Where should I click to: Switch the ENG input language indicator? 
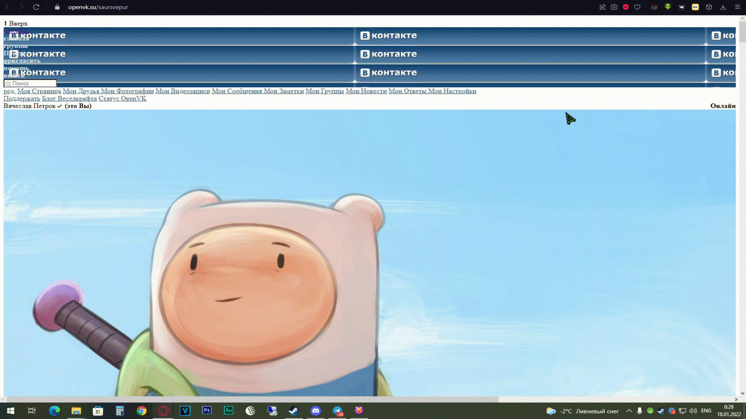706,411
